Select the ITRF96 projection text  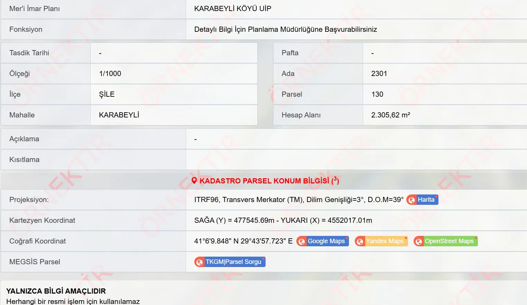click(x=299, y=200)
